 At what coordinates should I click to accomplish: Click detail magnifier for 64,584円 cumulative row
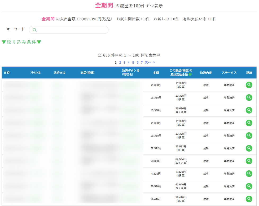pos(249,161)
